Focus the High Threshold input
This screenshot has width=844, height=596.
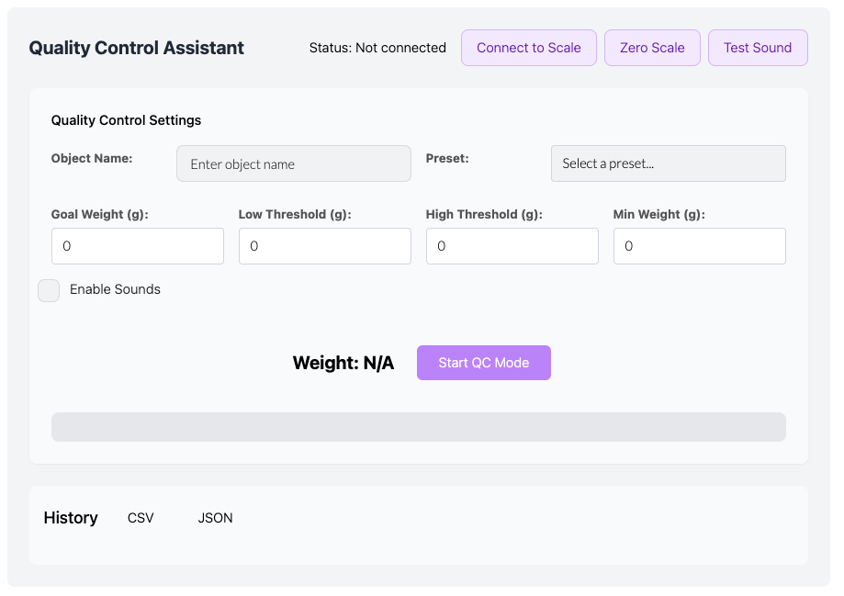[x=512, y=246]
